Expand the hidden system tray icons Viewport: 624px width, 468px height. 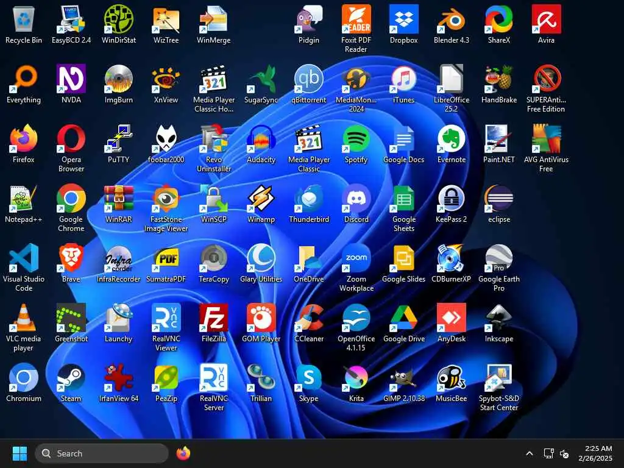coord(530,453)
